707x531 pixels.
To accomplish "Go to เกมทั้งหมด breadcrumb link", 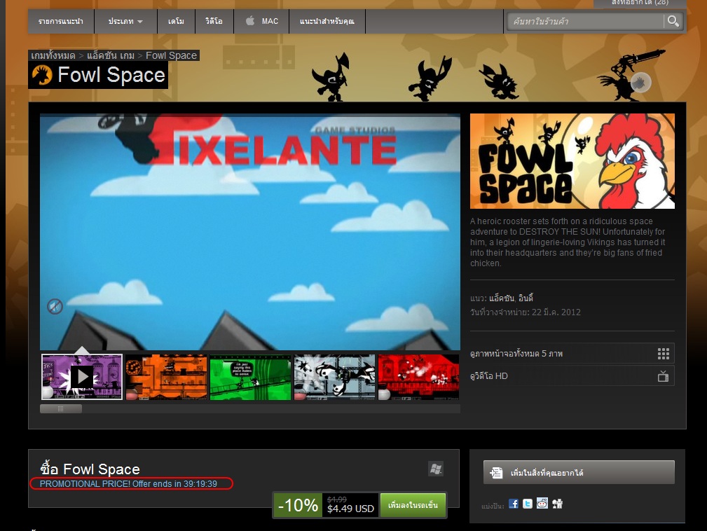I will click(x=53, y=55).
